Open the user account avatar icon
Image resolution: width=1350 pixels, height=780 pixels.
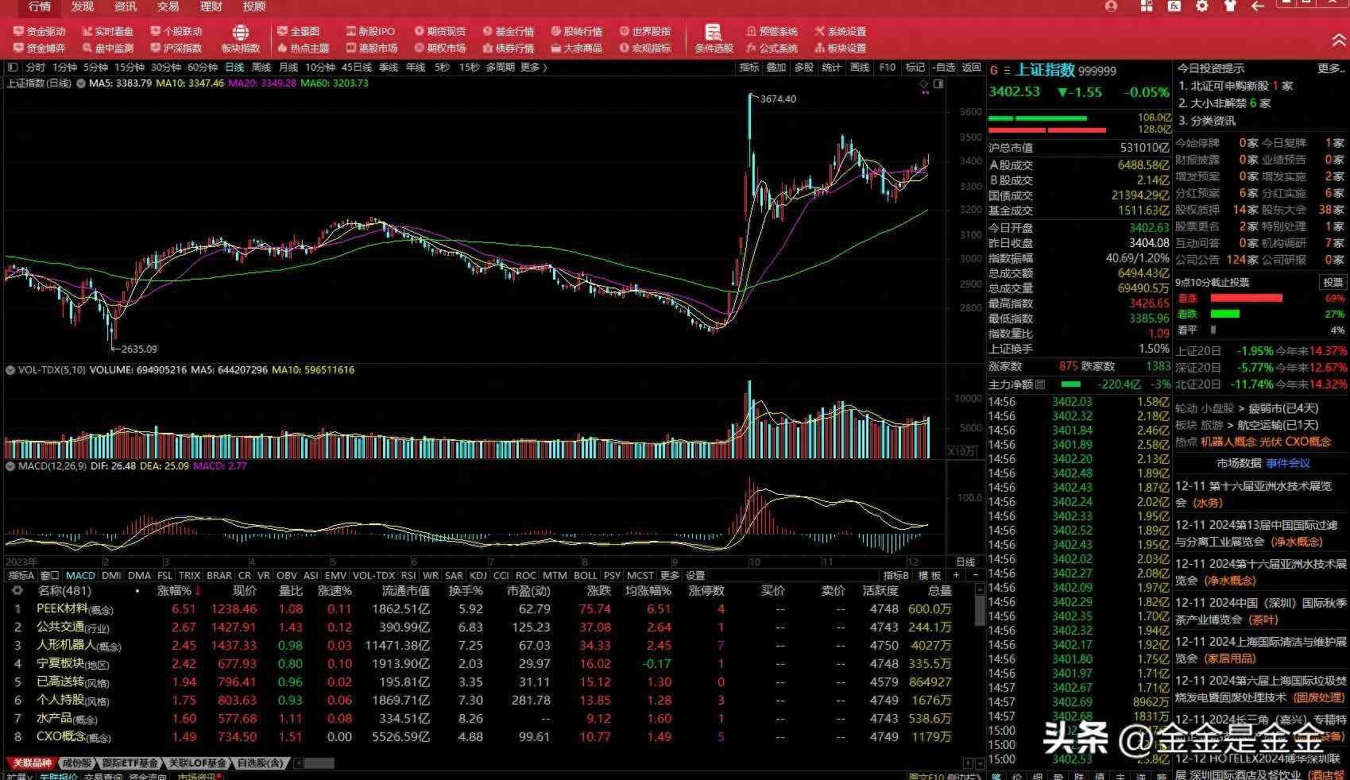click(x=1111, y=6)
